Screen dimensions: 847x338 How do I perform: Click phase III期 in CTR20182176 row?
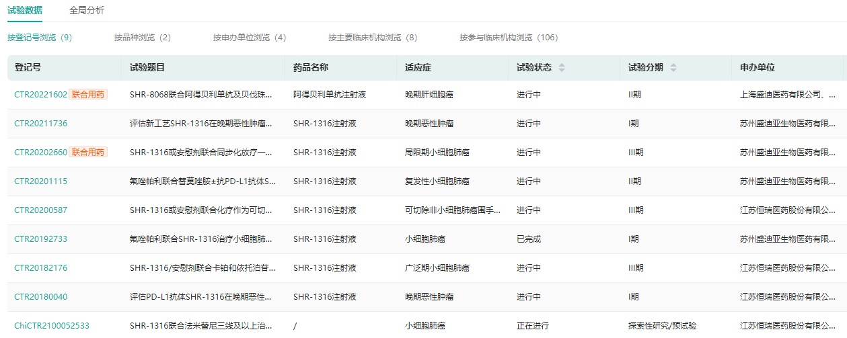click(636, 268)
